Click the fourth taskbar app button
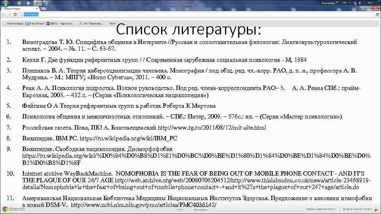 click(x=46, y=3)
